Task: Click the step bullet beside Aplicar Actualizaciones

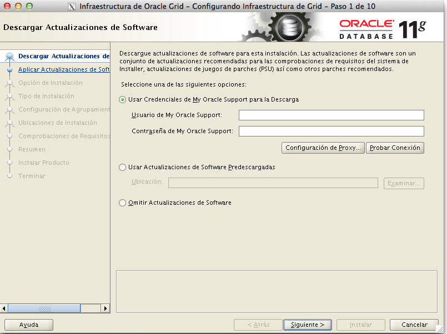Action: pyautogui.click(x=9, y=70)
